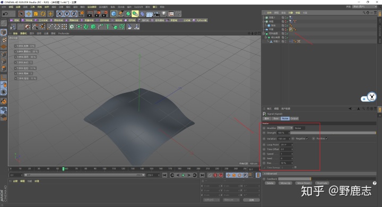The height and width of the screenshot is (207, 382).
Task: Switch to the Output tab
Action: point(294,118)
